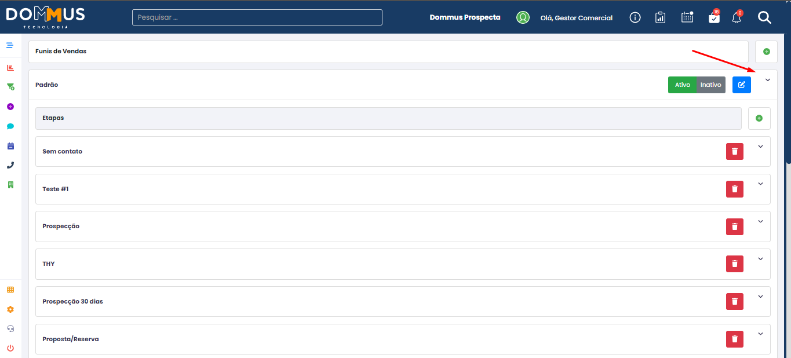Select the Sem contato stage name
Viewport: 791px width, 358px height.
point(63,152)
